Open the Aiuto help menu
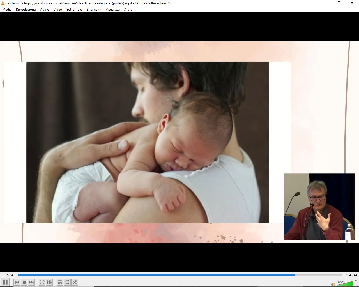Screen dimensions: 359x287 click(128, 10)
